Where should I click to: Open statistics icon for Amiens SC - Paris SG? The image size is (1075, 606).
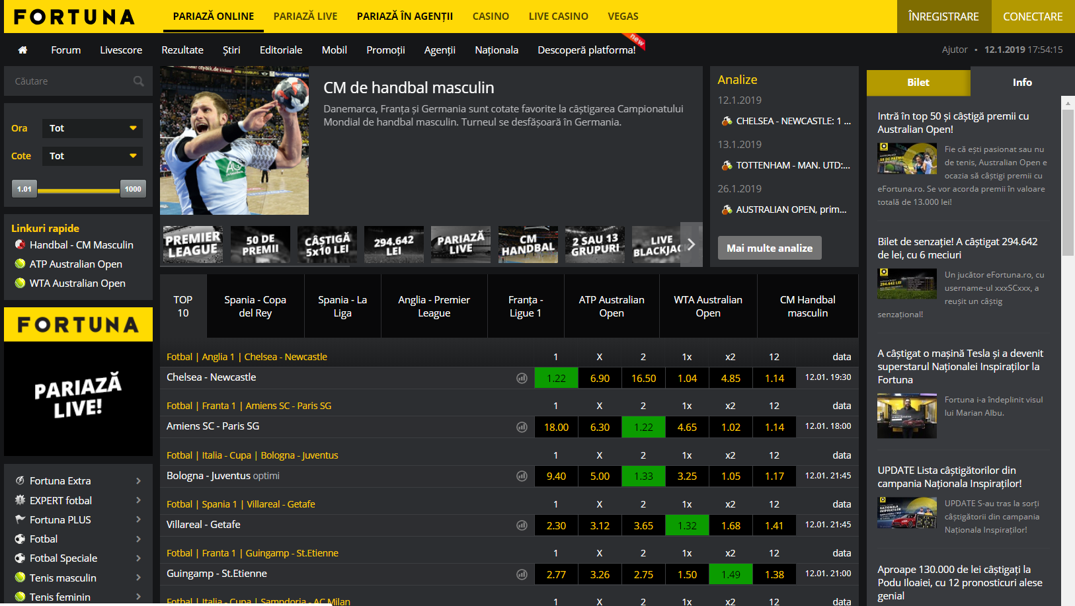click(x=522, y=427)
